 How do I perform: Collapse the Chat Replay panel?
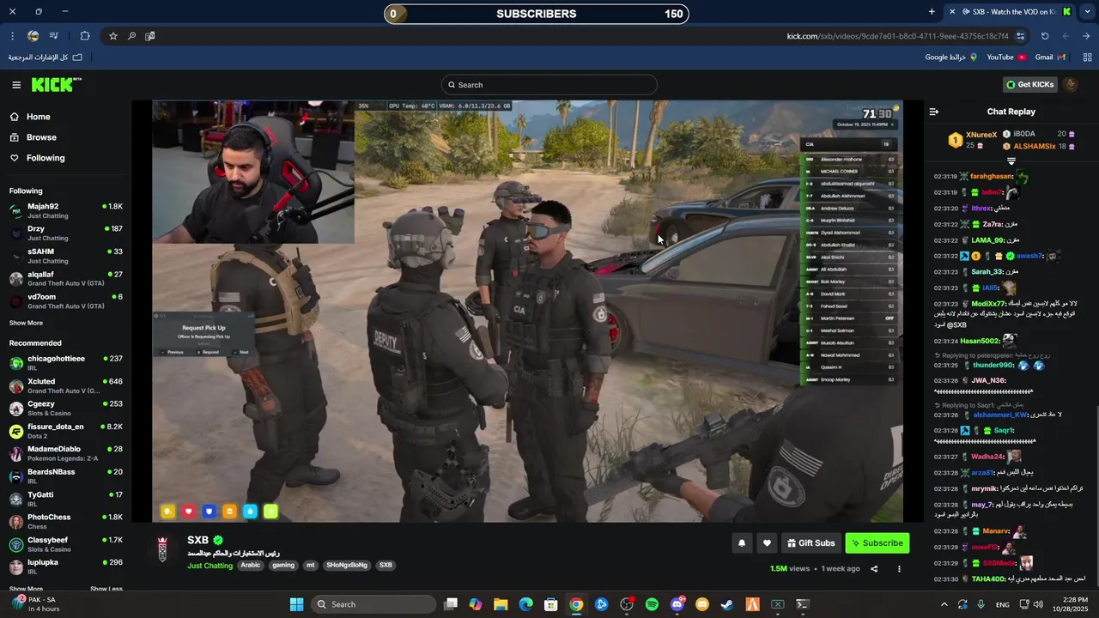click(934, 112)
